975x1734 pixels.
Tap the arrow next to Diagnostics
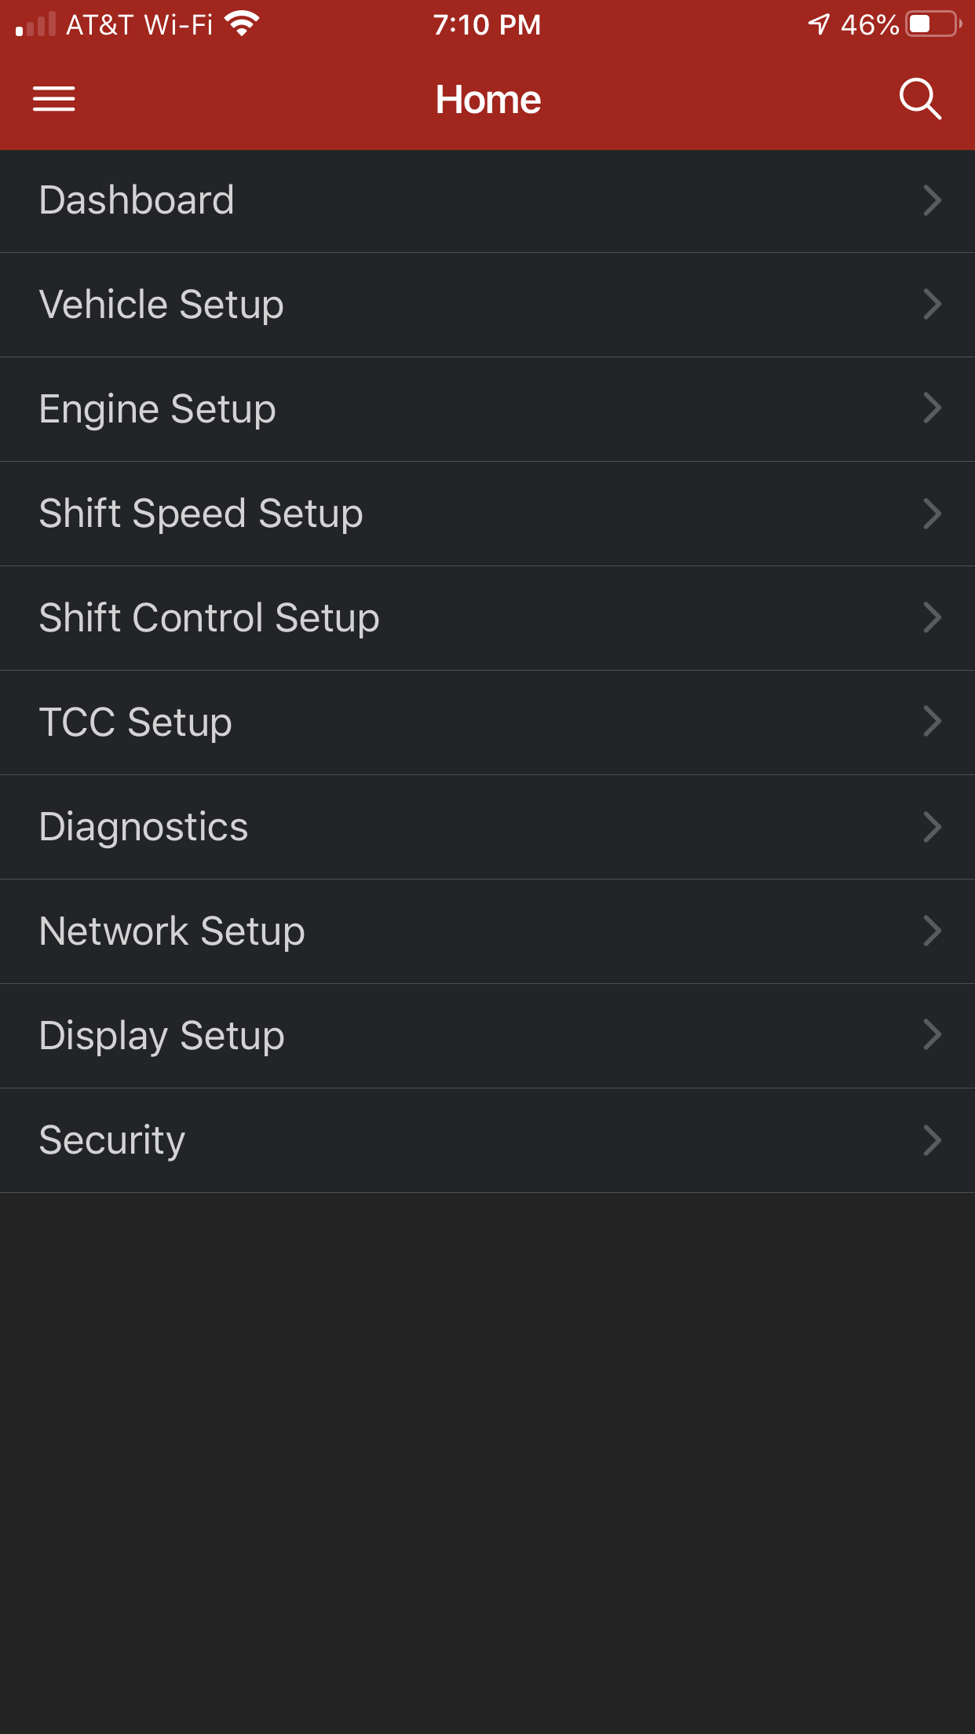[932, 827]
